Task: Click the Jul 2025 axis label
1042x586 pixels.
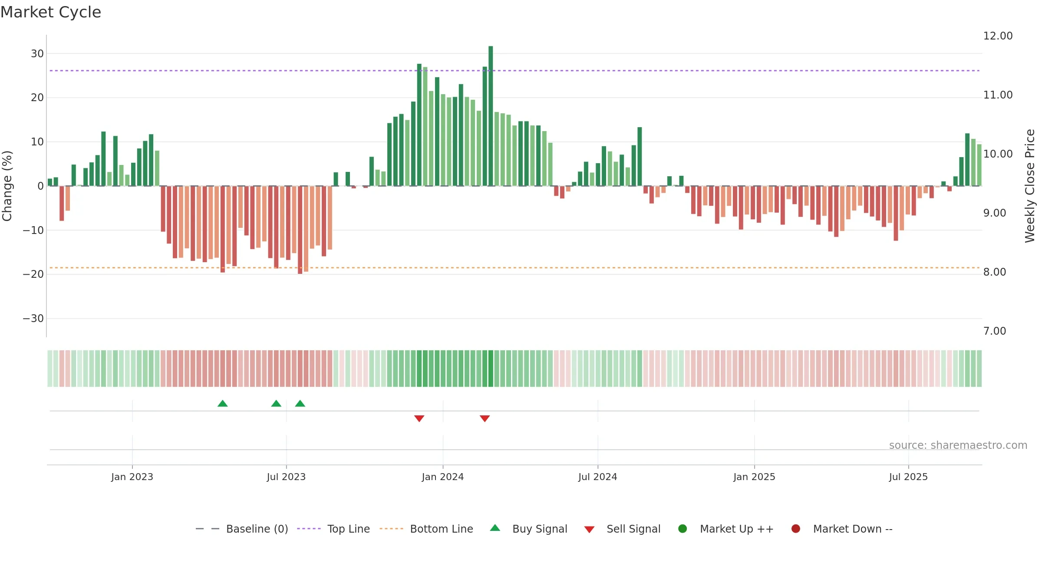Action: click(x=908, y=477)
